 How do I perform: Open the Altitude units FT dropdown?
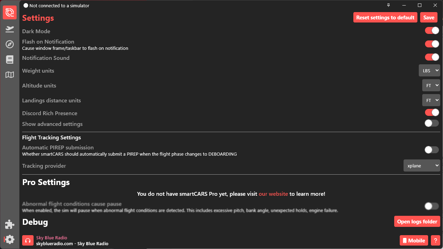[431, 85]
